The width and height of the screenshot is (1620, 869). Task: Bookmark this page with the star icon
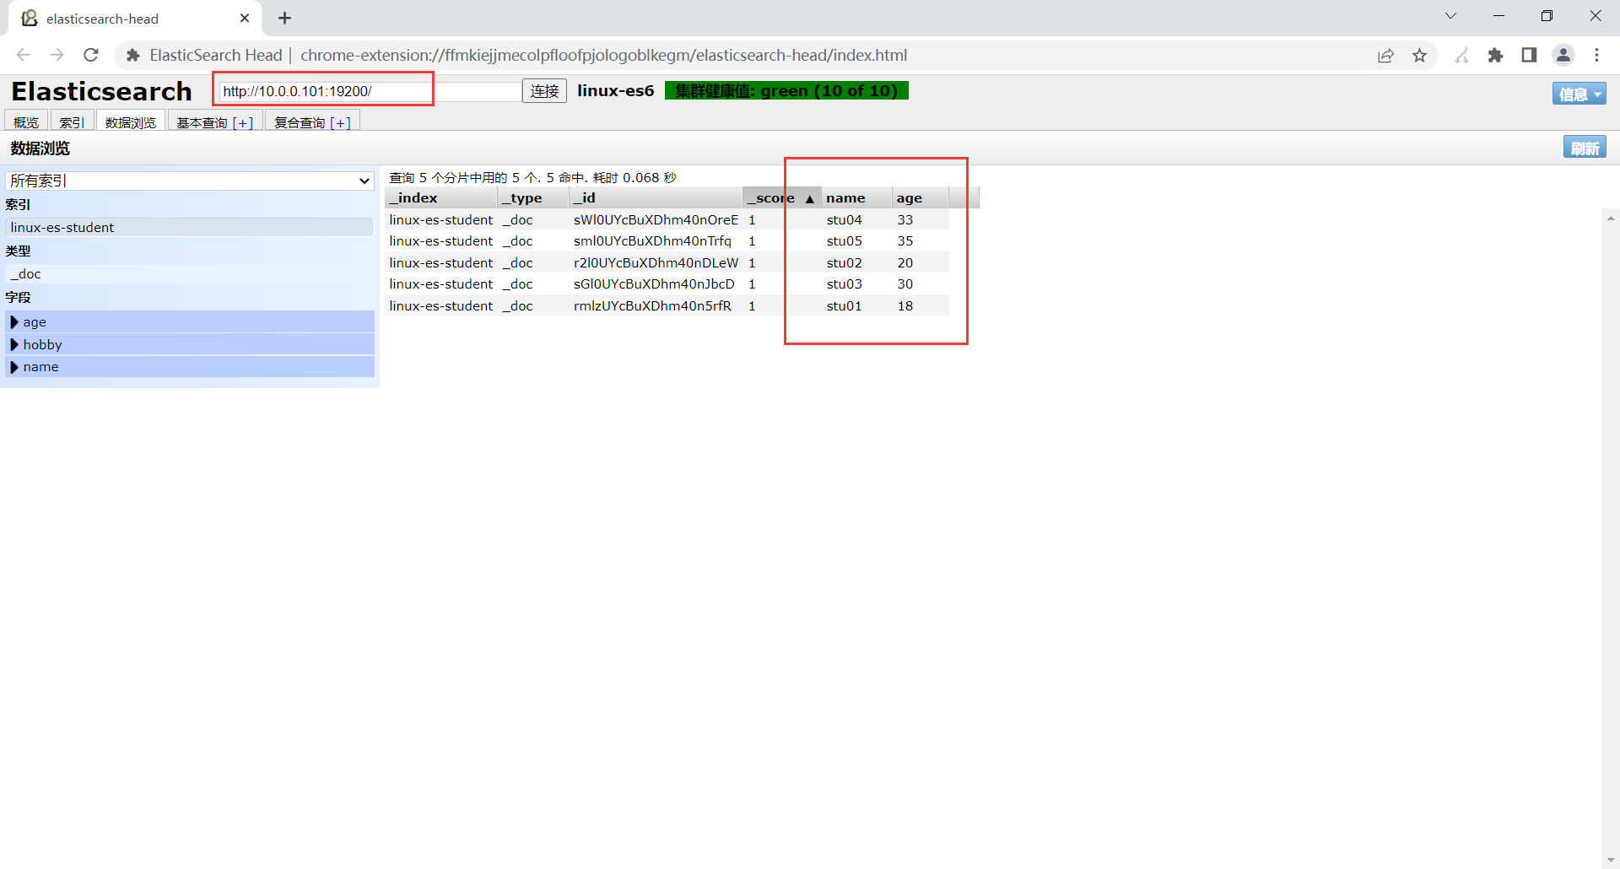click(x=1420, y=55)
